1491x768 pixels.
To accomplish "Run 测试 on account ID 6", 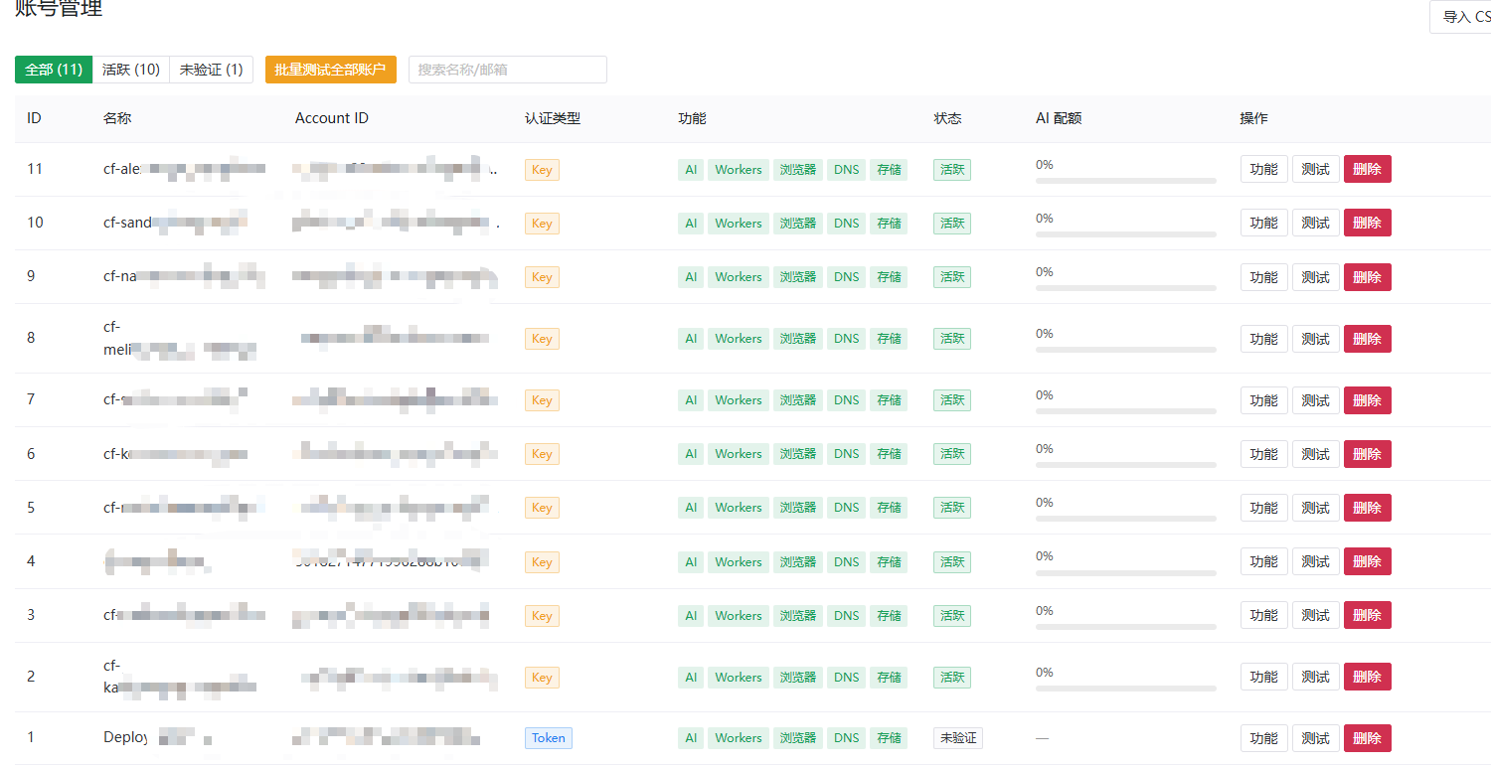I will coord(1316,454).
